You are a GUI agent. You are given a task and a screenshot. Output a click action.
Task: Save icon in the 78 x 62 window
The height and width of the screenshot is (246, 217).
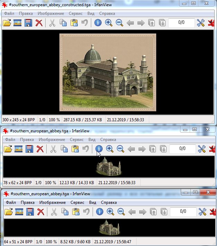[x=29, y=149]
